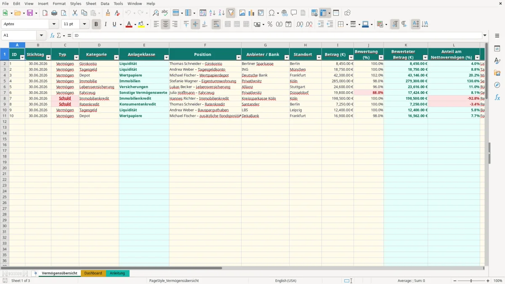
Task: Click the Save document icon
Action: [x=30, y=13]
